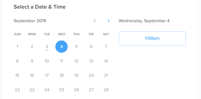Screen dimensions: 201x99
Task: Go to the previous month arrow
Action: pos(95,21)
